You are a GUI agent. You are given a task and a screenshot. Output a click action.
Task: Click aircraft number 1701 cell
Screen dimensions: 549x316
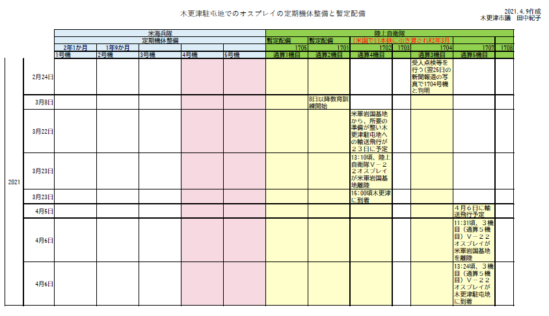(x=328, y=48)
